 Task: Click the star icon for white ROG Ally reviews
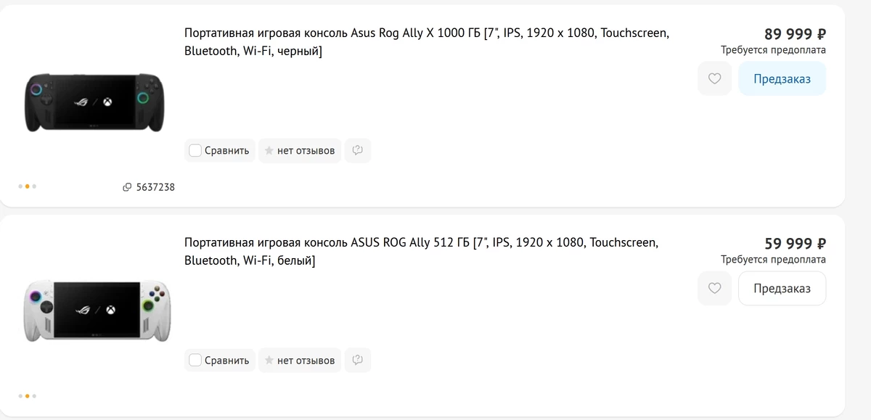click(x=269, y=361)
